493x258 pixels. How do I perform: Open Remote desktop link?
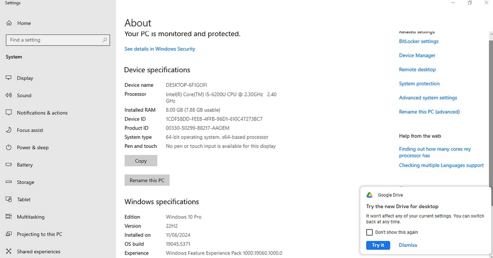coord(417,70)
